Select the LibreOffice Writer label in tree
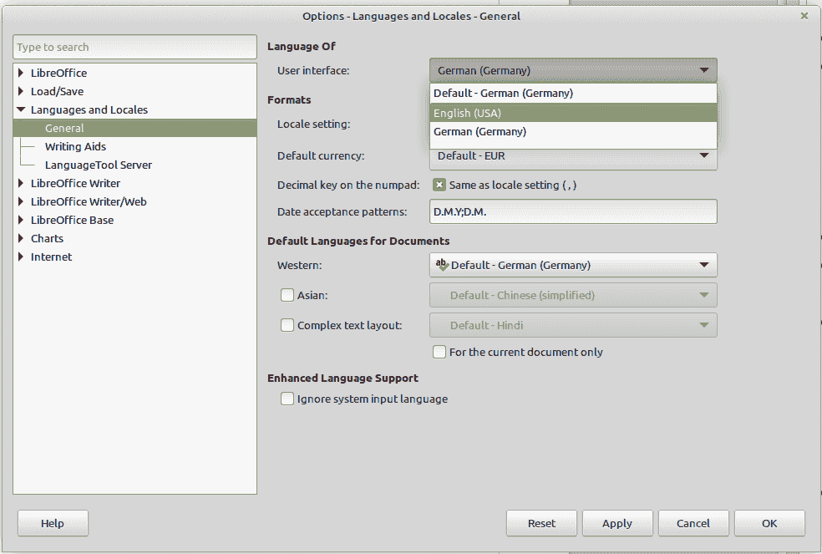This screenshot has height=554, width=822. point(75,183)
